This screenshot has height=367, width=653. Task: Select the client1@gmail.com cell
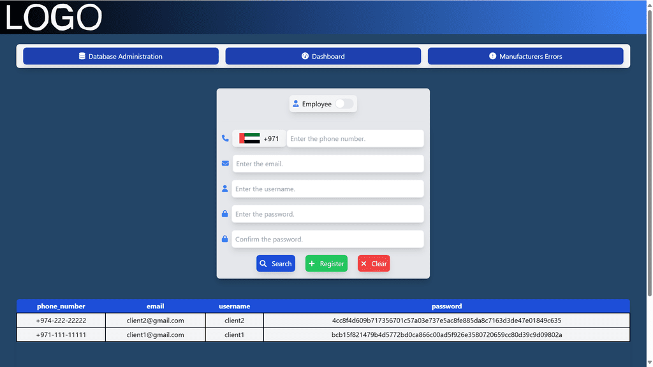click(x=156, y=335)
